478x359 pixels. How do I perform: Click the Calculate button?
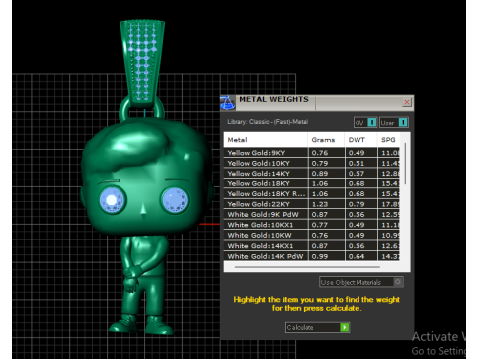[x=317, y=327]
